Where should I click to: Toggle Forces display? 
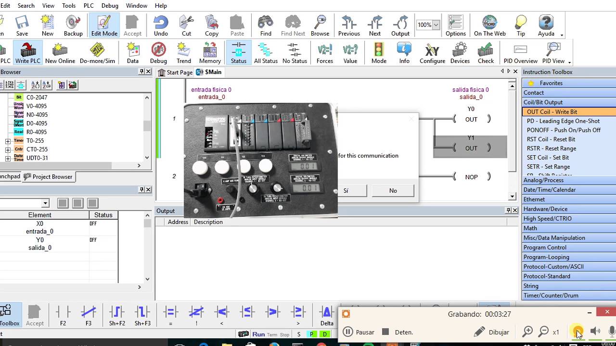[325, 53]
